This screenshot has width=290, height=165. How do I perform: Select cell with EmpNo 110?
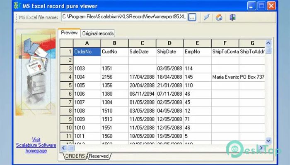(x=197, y=85)
